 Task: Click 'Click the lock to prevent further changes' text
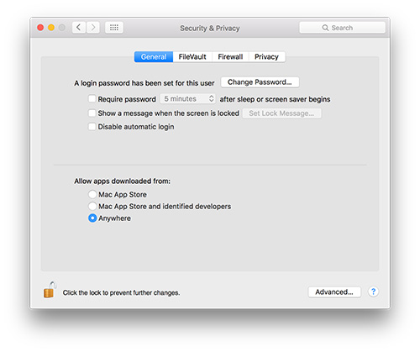[121, 292]
